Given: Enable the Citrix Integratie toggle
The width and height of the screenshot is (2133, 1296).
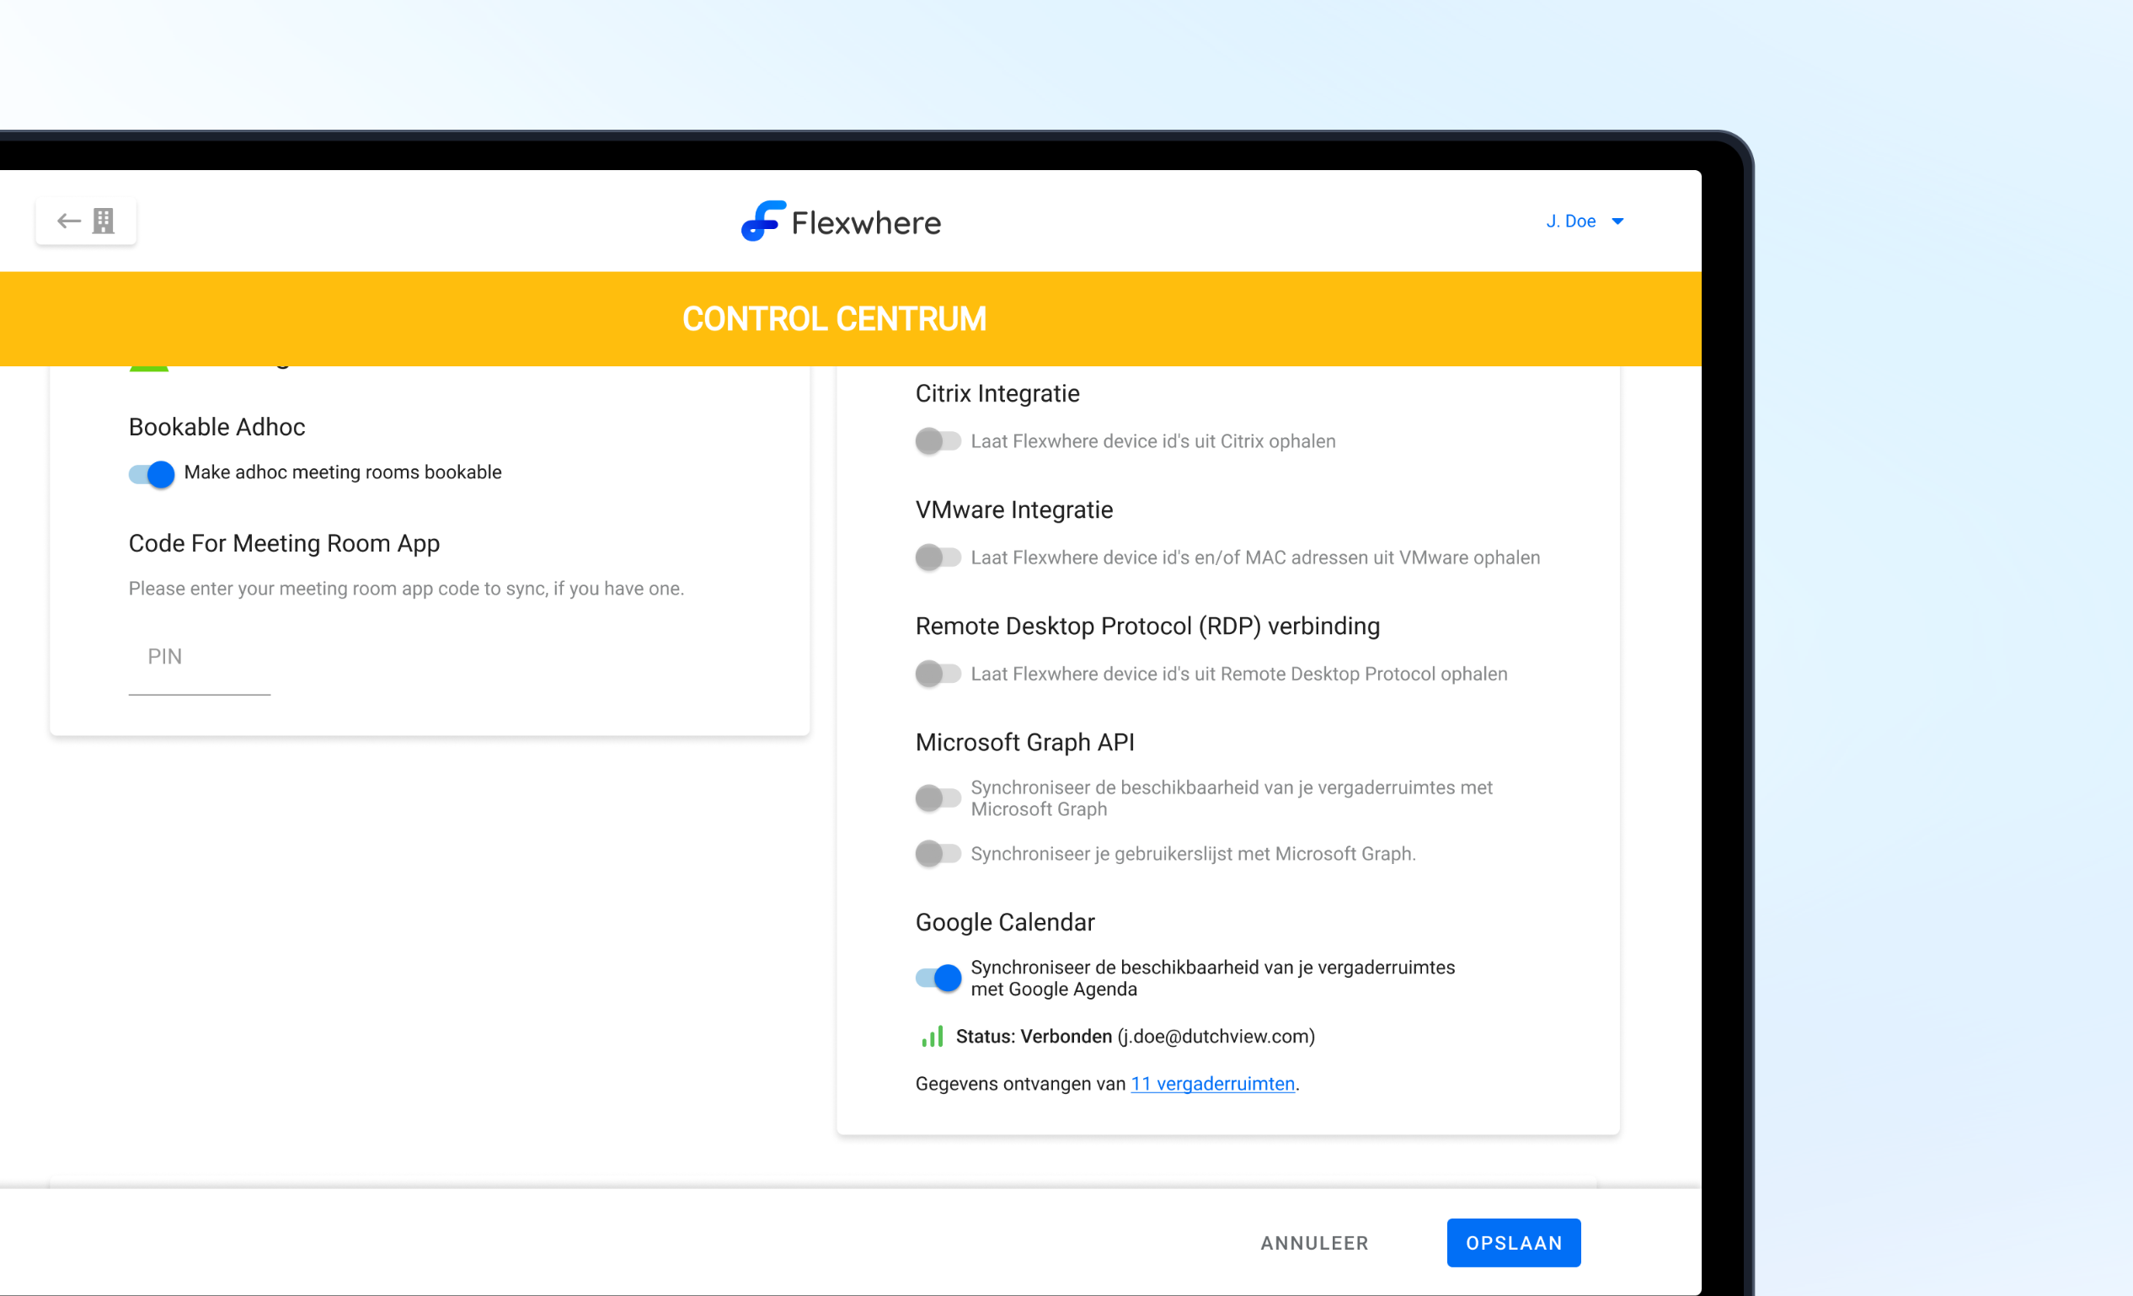Looking at the screenshot, I should [938, 441].
